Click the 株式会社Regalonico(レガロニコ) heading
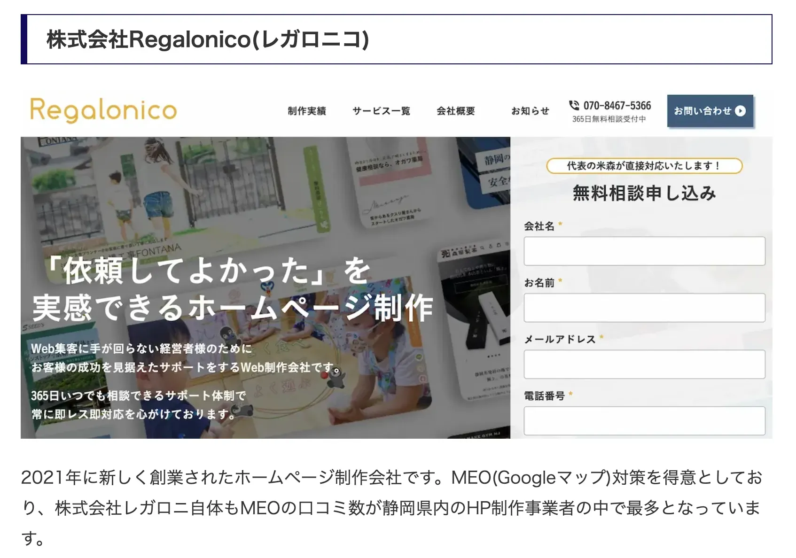Viewport: 796px width, 558px height. pos(208,39)
